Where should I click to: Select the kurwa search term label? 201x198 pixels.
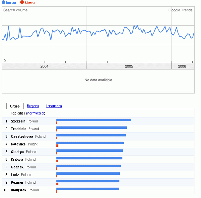pos(11,3)
